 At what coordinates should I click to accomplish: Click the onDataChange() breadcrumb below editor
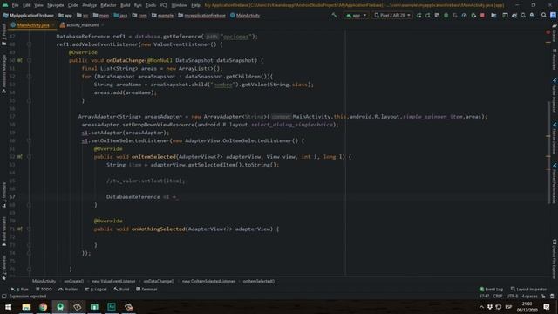point(159,281)
